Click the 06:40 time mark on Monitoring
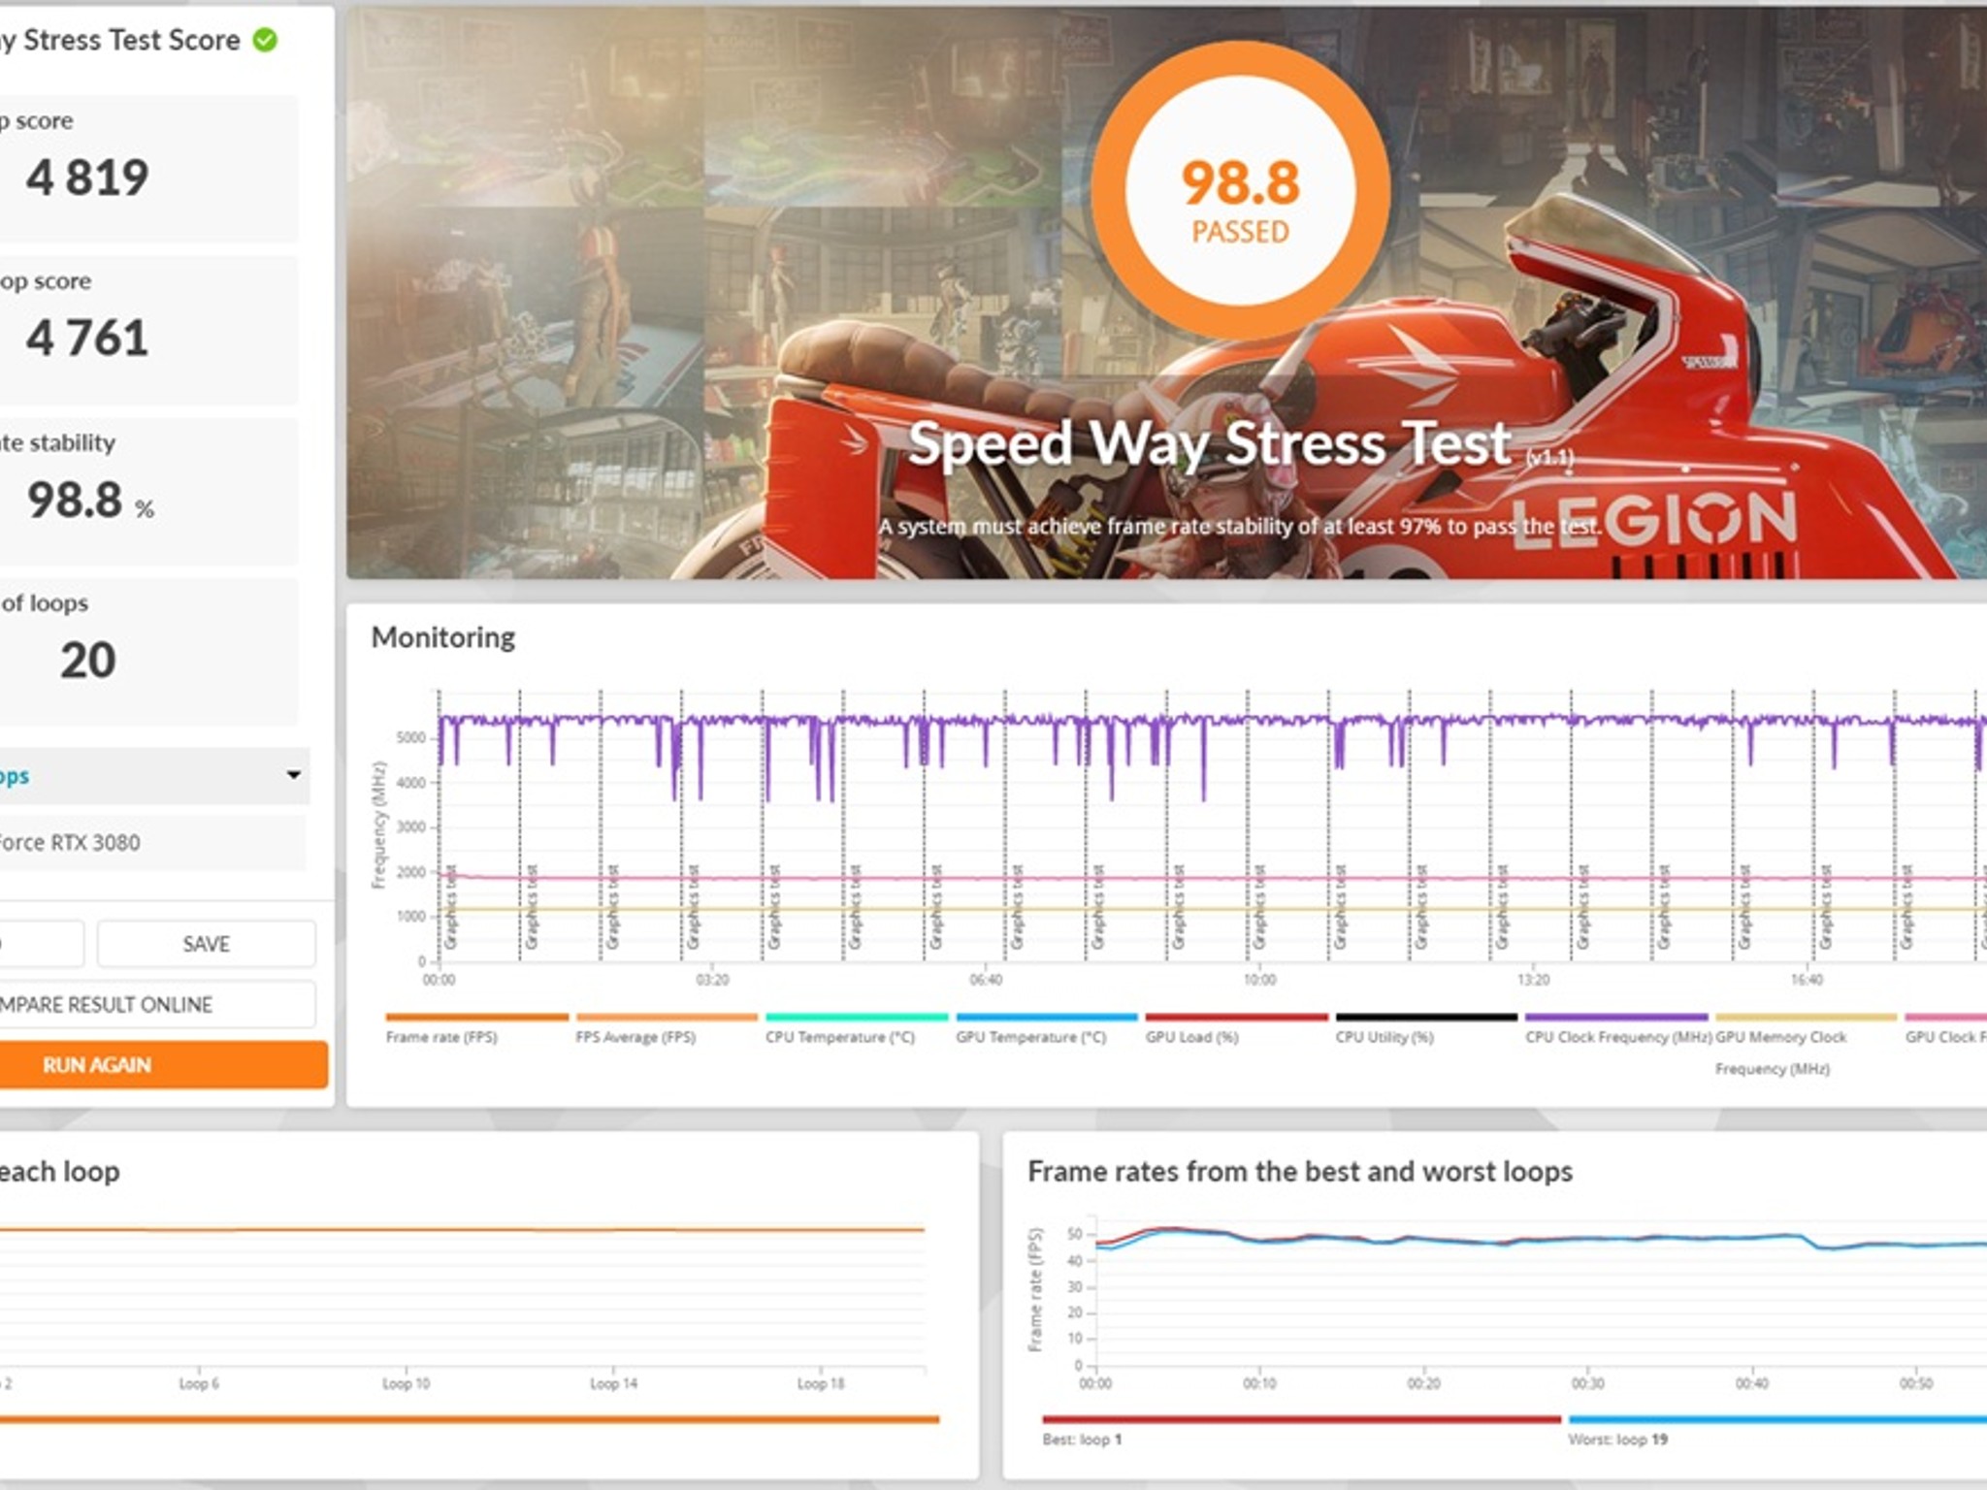Image resolution: width=1987 pixels, height=1490 pixels. (987, 980)
